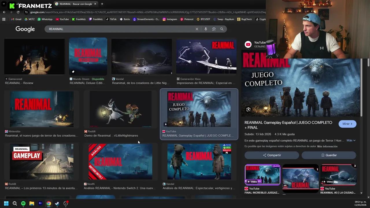Select the YouTube JUEGO COMPLETO grid thumbnail

199,109
